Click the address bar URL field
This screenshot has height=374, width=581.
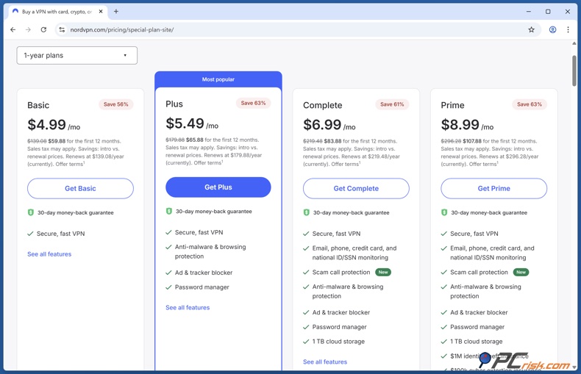(296, 29)
